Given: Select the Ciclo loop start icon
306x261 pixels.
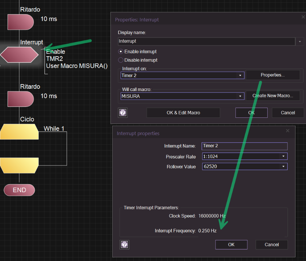Looking at the screenshot, I should pos(19,132).
